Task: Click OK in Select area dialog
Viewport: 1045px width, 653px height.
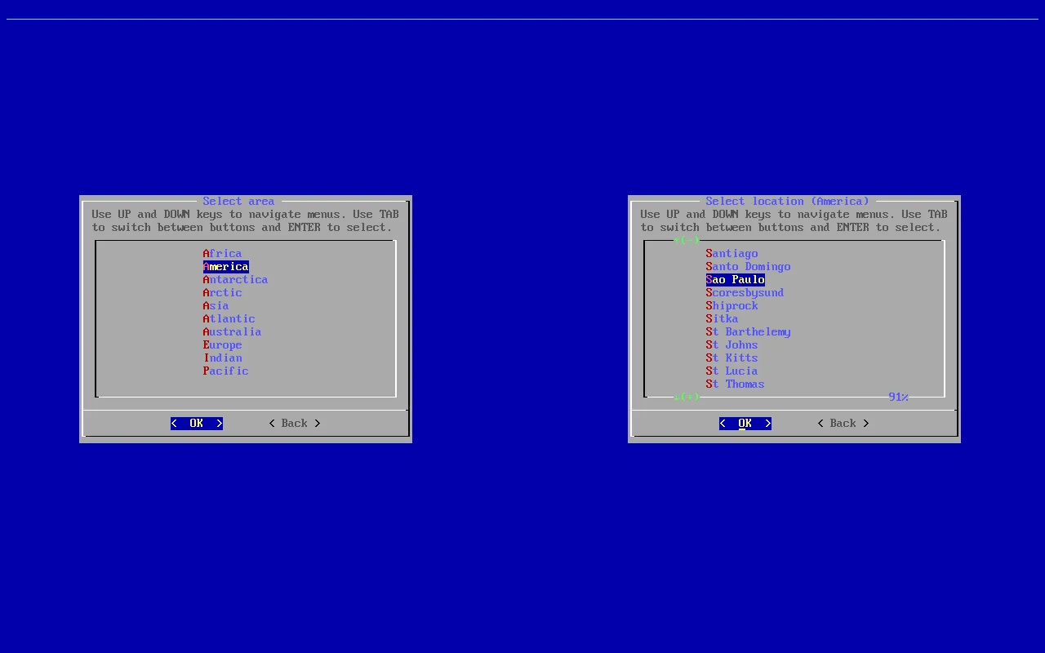Action: (x=197, y=424)
